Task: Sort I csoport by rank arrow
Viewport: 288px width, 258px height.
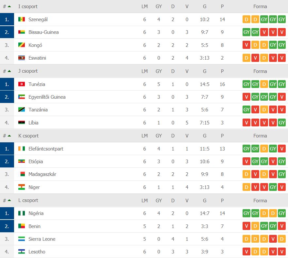Action: (9, 7)
